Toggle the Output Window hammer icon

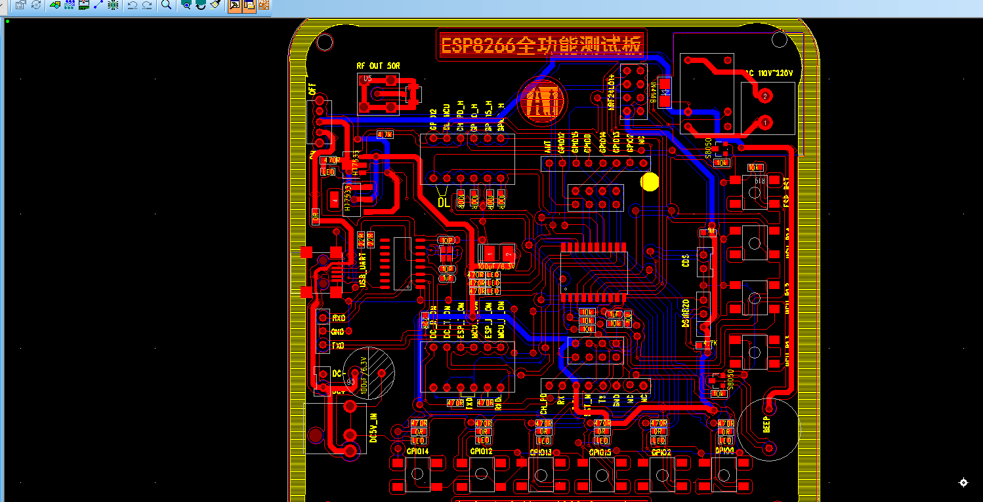tap(234, 5)
